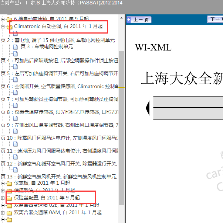Open 页 3：车载电网控制单元

click(47, 46)
